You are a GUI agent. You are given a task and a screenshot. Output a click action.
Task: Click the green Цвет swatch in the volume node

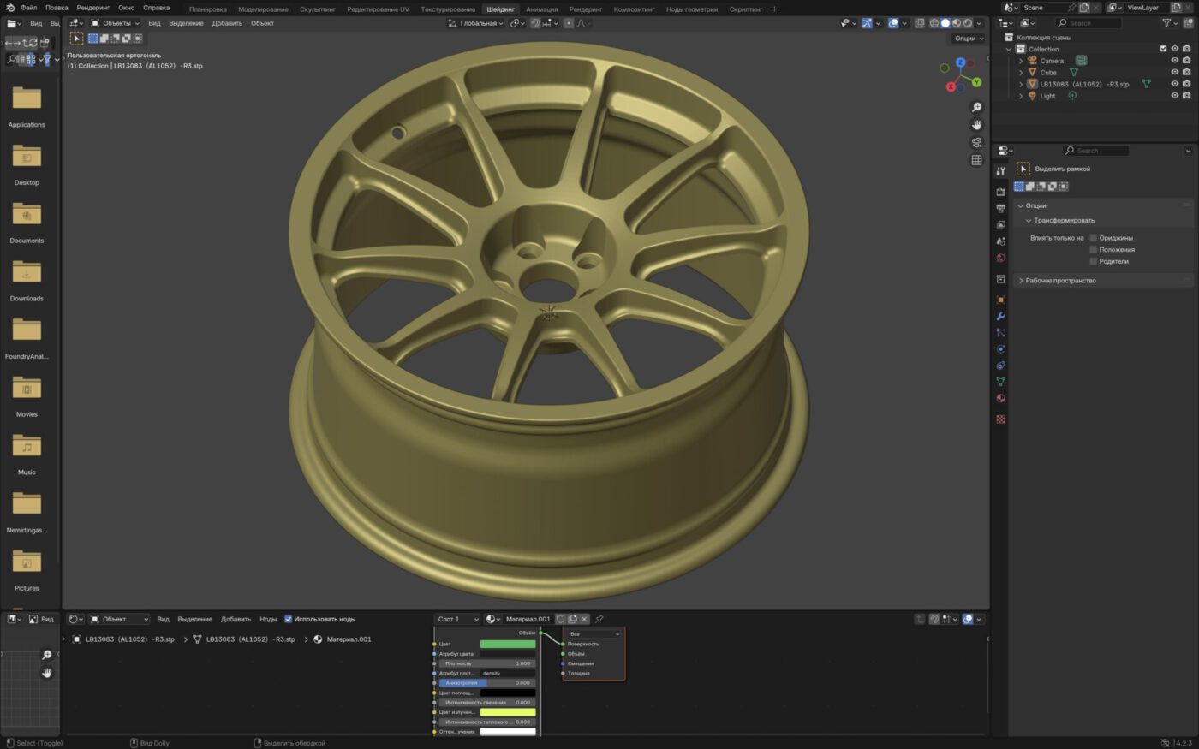tap(507, 644)
